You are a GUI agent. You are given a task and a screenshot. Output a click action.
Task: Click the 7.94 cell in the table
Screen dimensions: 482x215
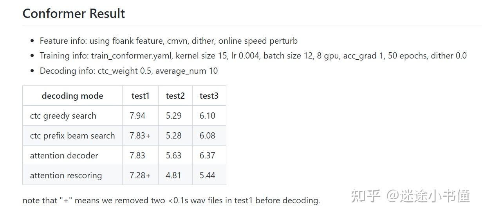[x=137, y=116]
